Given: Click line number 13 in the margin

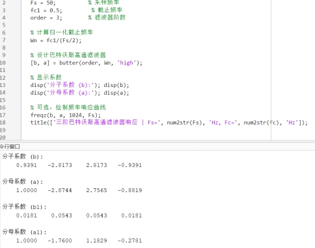Looking at the screenshot, I should [3, 85].
